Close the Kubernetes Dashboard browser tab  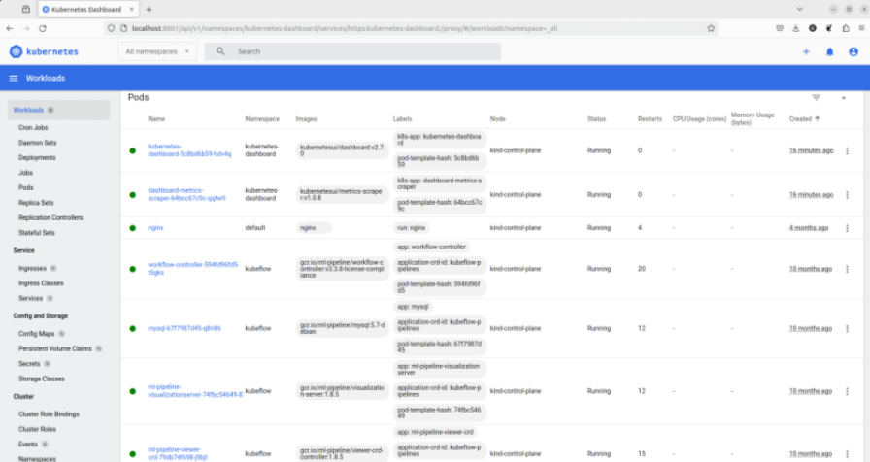coord(131,10)
